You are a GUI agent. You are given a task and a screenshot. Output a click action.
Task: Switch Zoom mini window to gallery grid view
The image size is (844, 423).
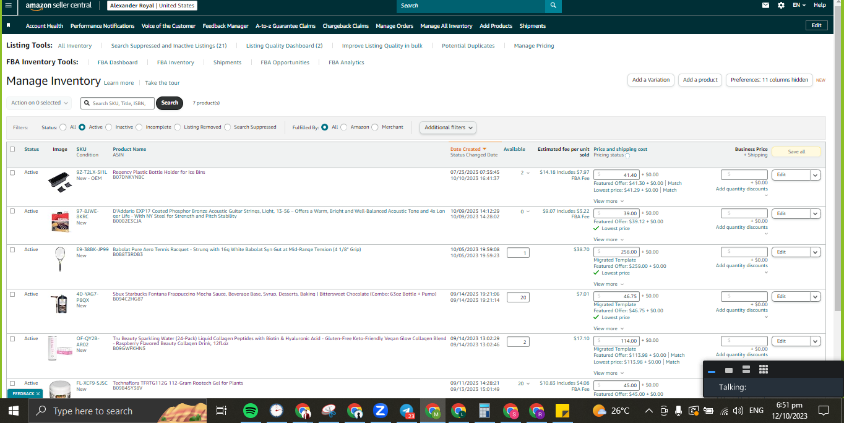[764, 369]
